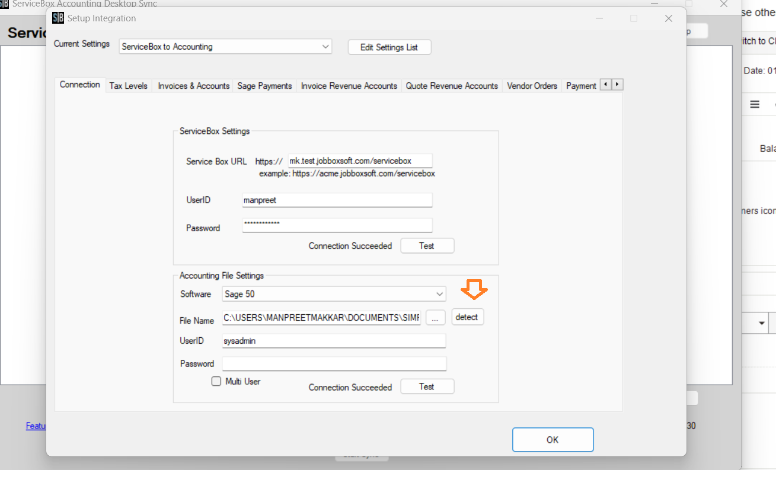
Task: Click the Setup Integration window app icon
Action: coord(58,18)
